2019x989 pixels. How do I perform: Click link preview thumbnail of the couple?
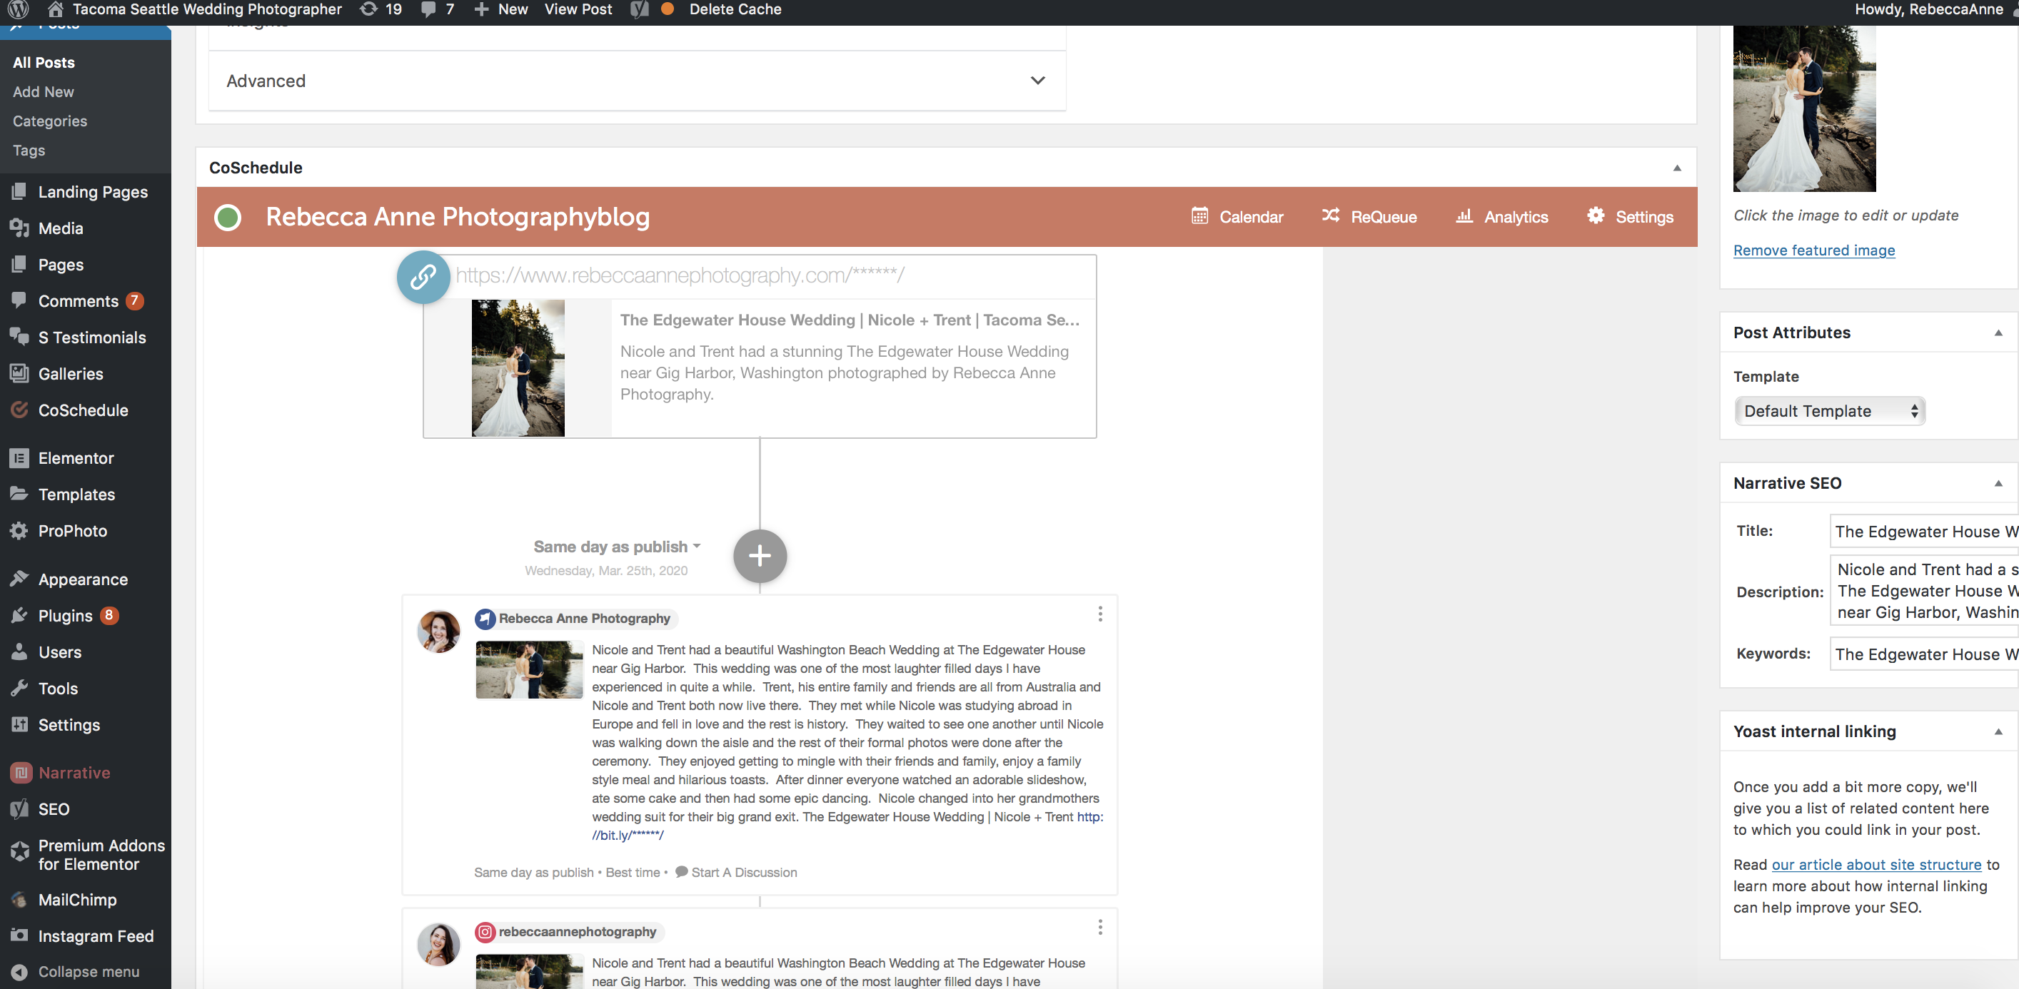click(x=518, y=367)
